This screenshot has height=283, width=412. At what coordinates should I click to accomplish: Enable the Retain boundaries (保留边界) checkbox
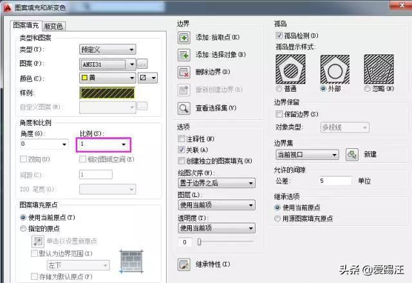pos(279,114)
